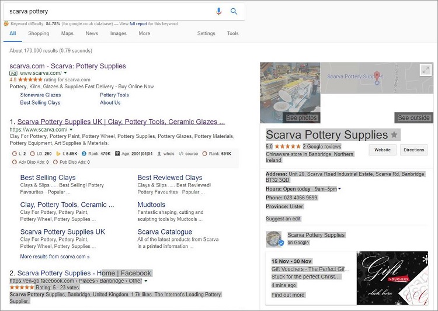Click the Alexa Rank 479K icon
The width and height of the screenshot is (438, 311).
coord(84,154)
